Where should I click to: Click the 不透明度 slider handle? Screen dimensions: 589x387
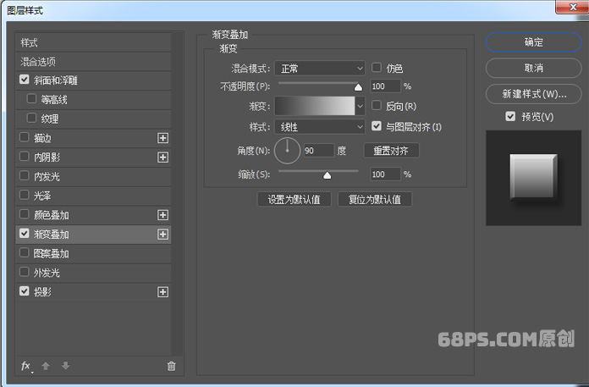[358, 87]
